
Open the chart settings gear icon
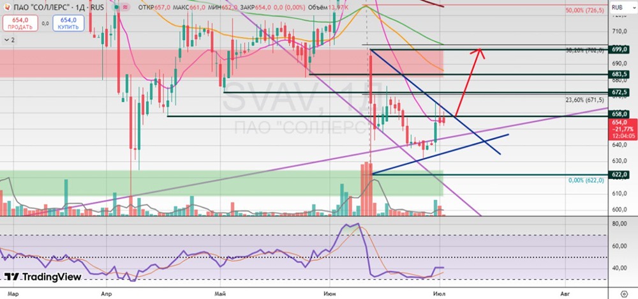pyautogui.click(x=624, y=293)
